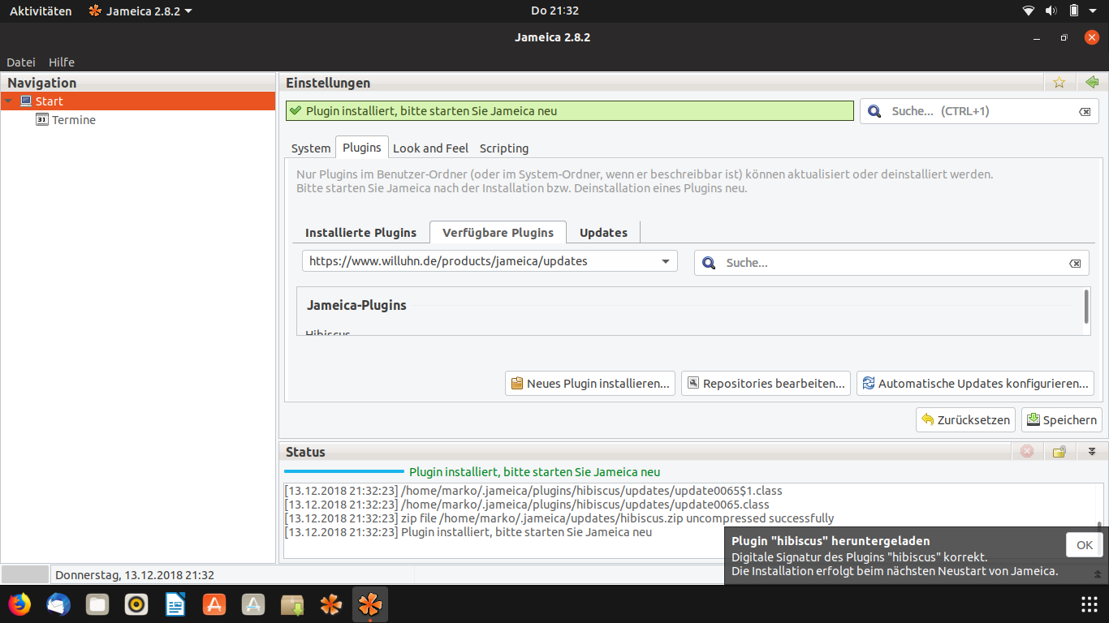Click the highlighted running Jameica dock icon
The image size is (1109, 623).
click(370, 604)
